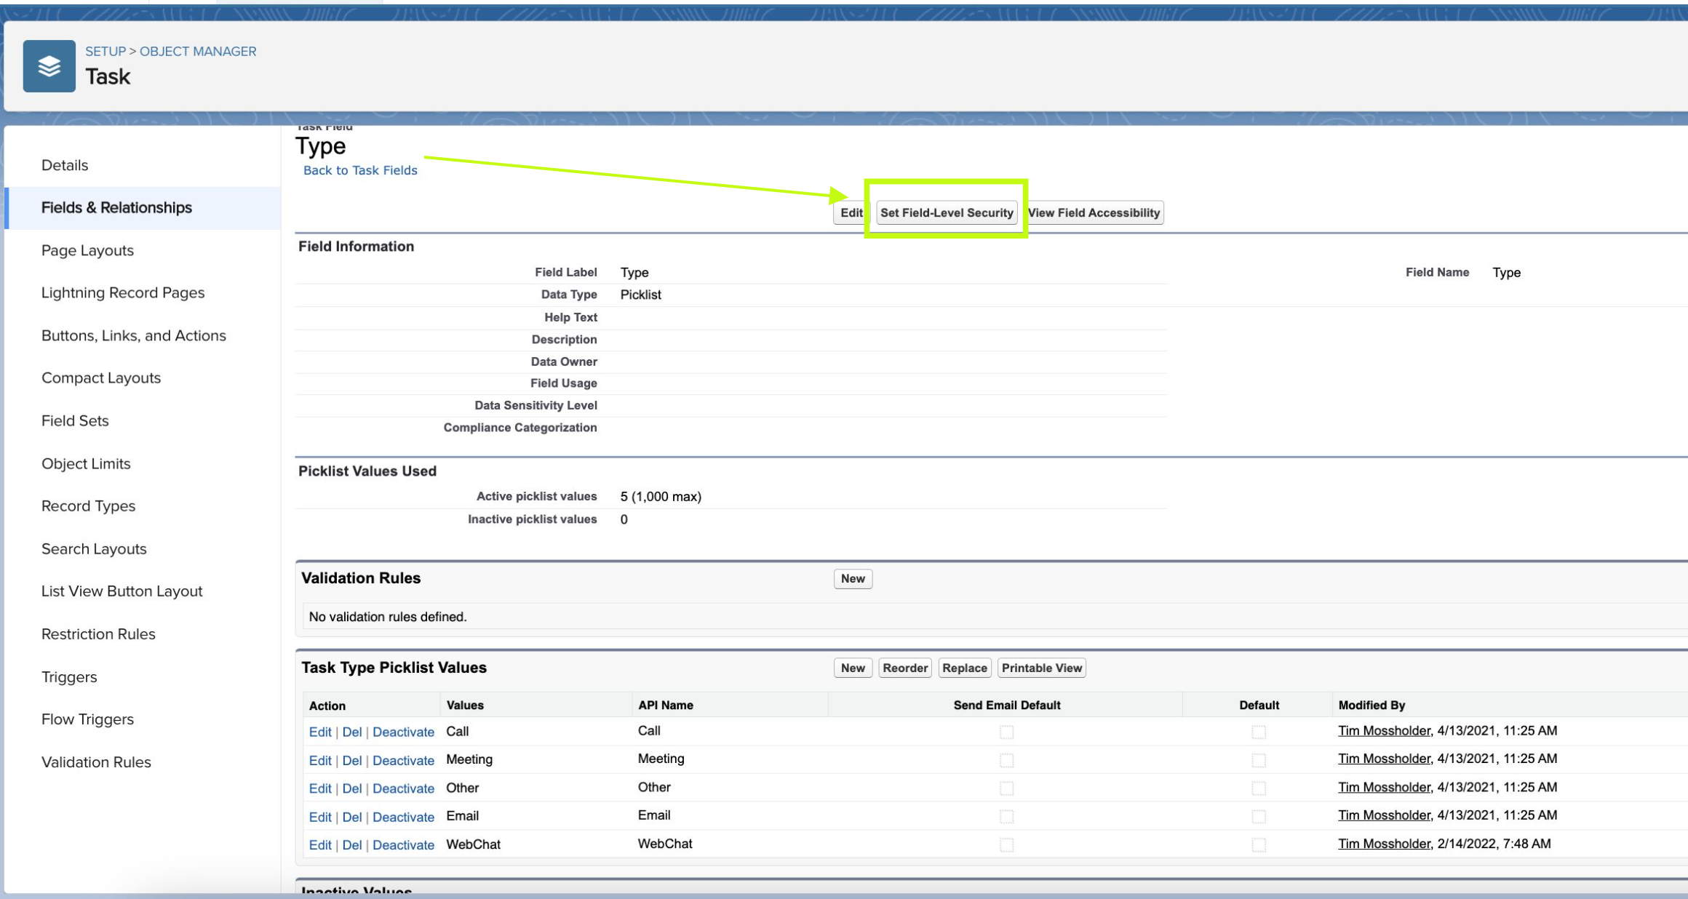Enable Send Email Default for Call
Viewport: 1688px width, 899px height.
tap(1006, 732)
